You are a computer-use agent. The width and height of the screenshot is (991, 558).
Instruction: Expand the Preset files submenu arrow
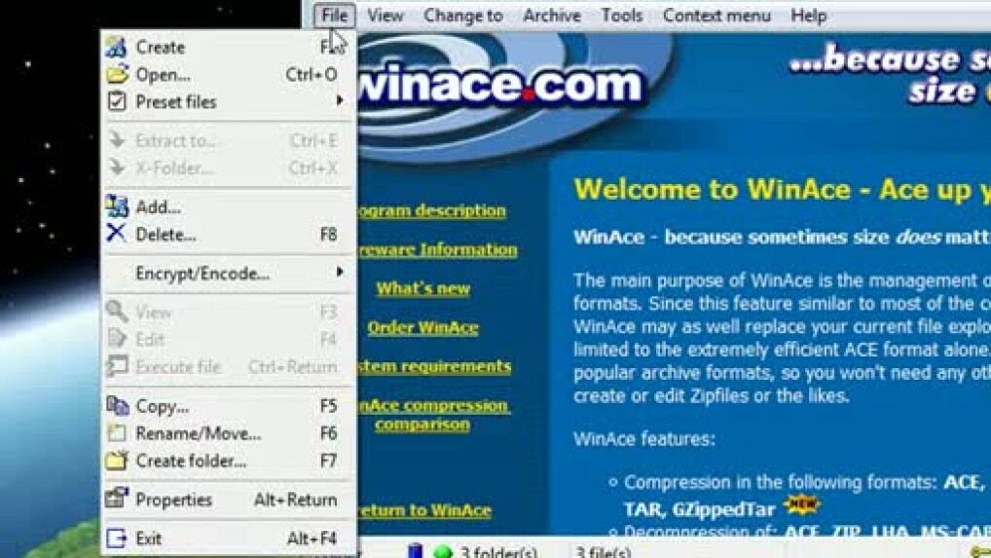click(x=340, y=101)
